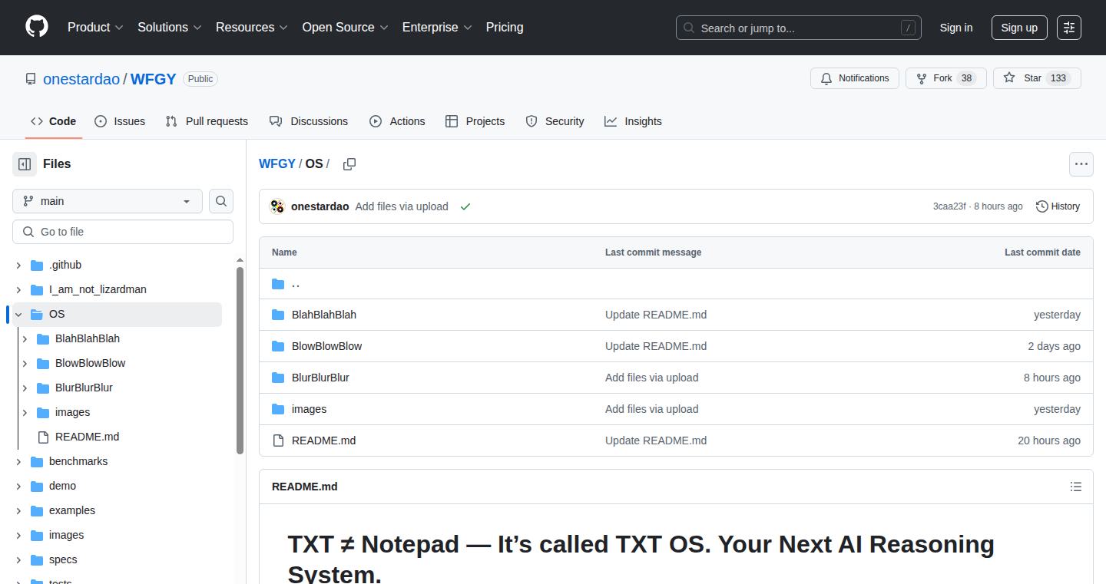Switch to the Issues tab
The width and height of the screenshot is (1106, 584).
tap(120, 121)
